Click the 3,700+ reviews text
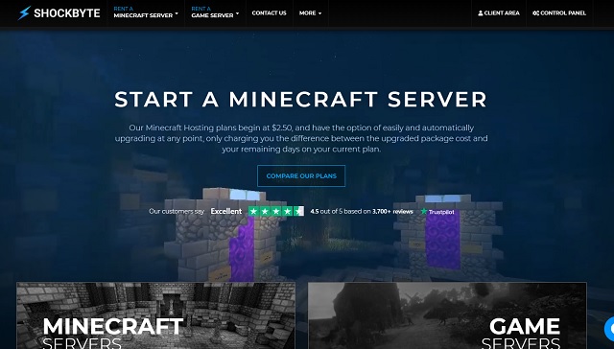 [392, 211]
